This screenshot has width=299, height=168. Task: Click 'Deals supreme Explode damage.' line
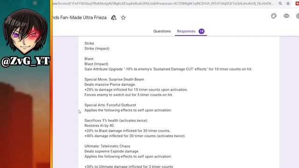112,151
